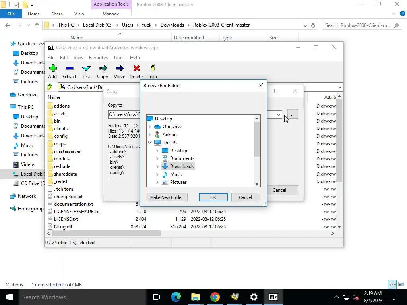Expand Music node in folder tree
Image resolution: width=407 pixels, height=305 pixels.
click(157, 174)
